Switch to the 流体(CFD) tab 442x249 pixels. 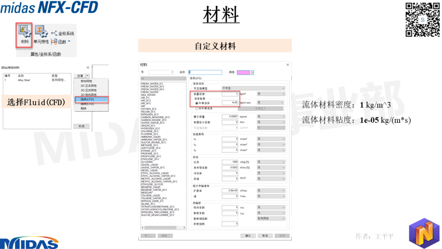[195, 78]
